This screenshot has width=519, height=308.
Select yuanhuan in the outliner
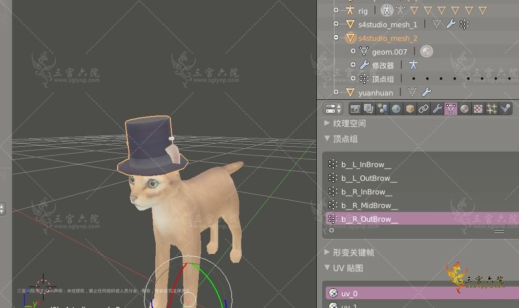[375, 93]
